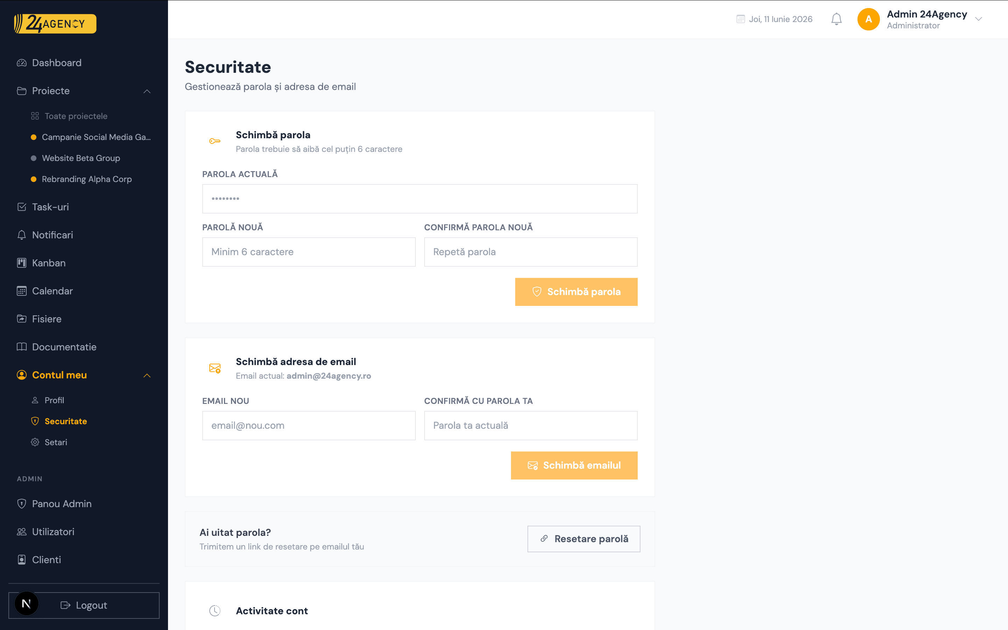Click the date Joi, 11 Iunie 2026
This screenshot has width=1008, height=630.
780,19
